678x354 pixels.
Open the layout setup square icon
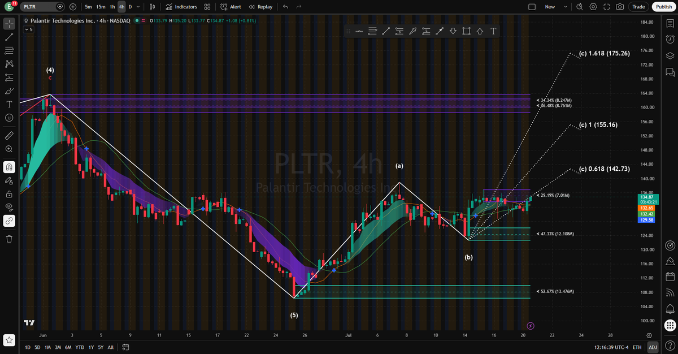click(x=532, y=7)
